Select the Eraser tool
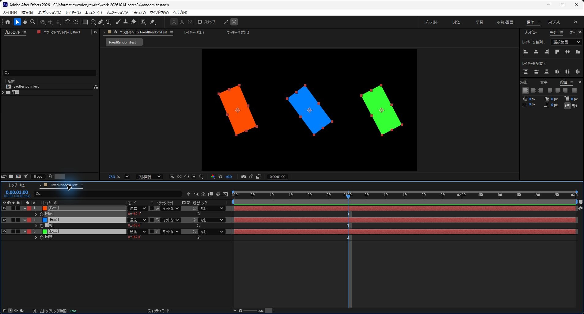 (x=133, y=22)
